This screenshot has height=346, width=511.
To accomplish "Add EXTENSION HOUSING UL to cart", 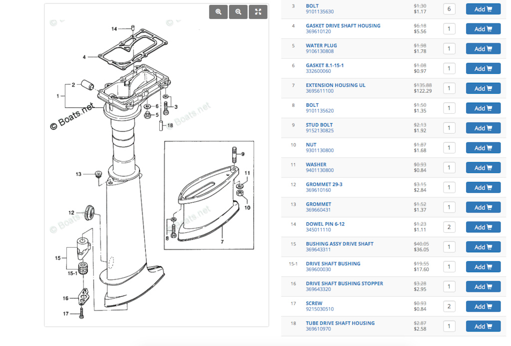I will pos(483,88).
